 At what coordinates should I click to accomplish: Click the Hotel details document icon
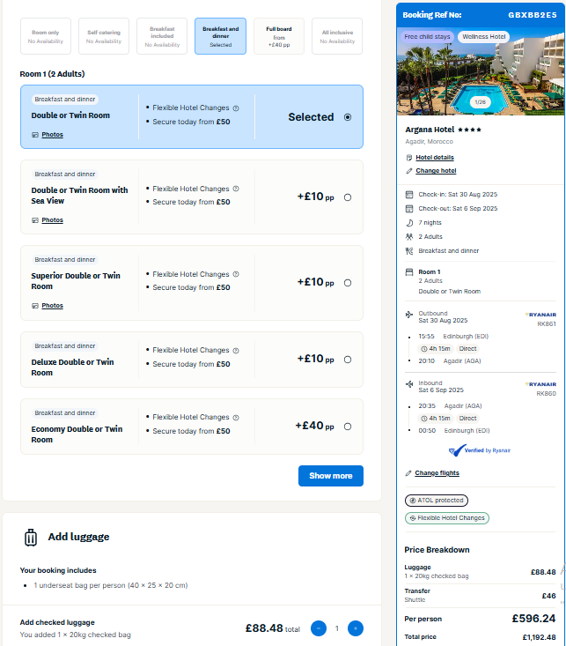click(x=409, y=158)
